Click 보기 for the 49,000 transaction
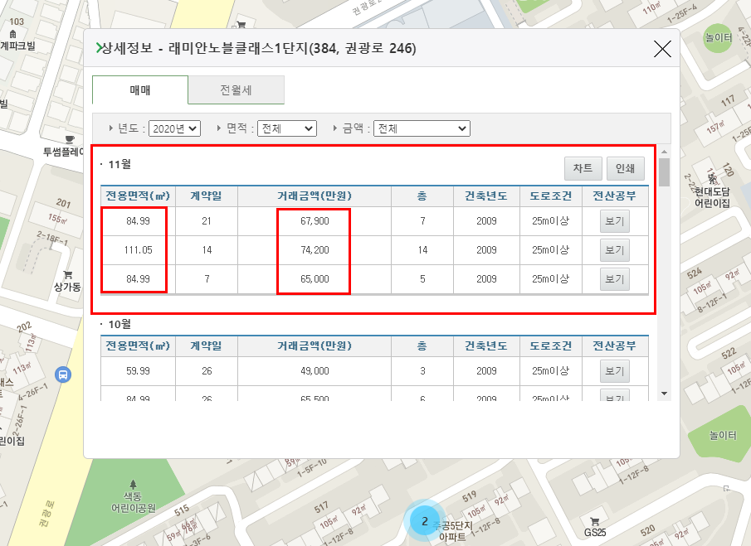 pos(615,371)
